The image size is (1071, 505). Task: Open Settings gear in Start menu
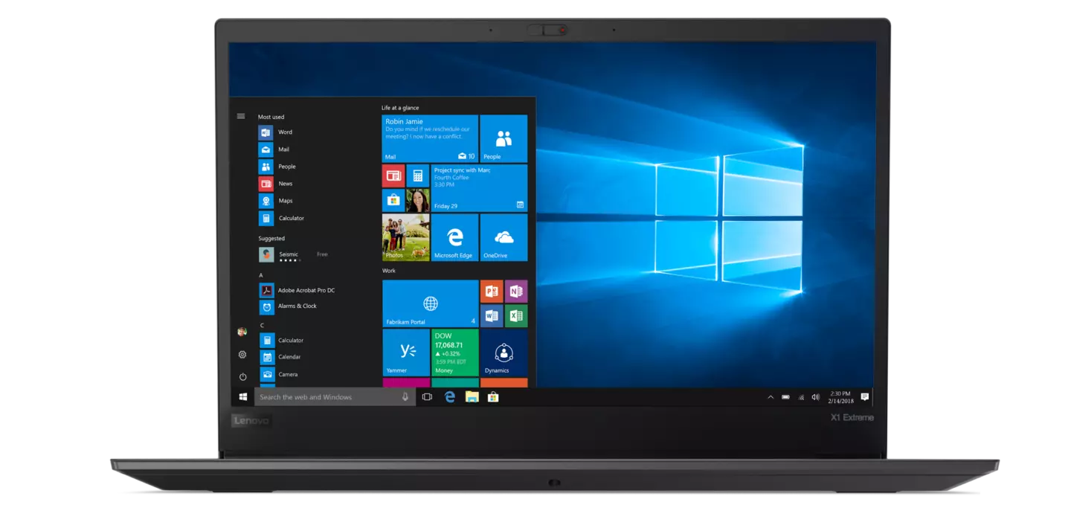pos(242,355)
